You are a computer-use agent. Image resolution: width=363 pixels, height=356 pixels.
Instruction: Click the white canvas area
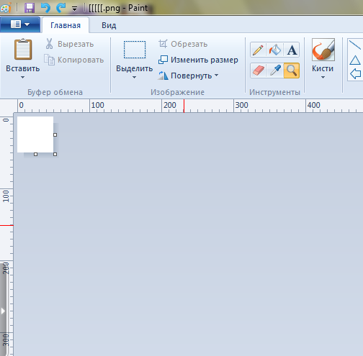coord(35,134)
